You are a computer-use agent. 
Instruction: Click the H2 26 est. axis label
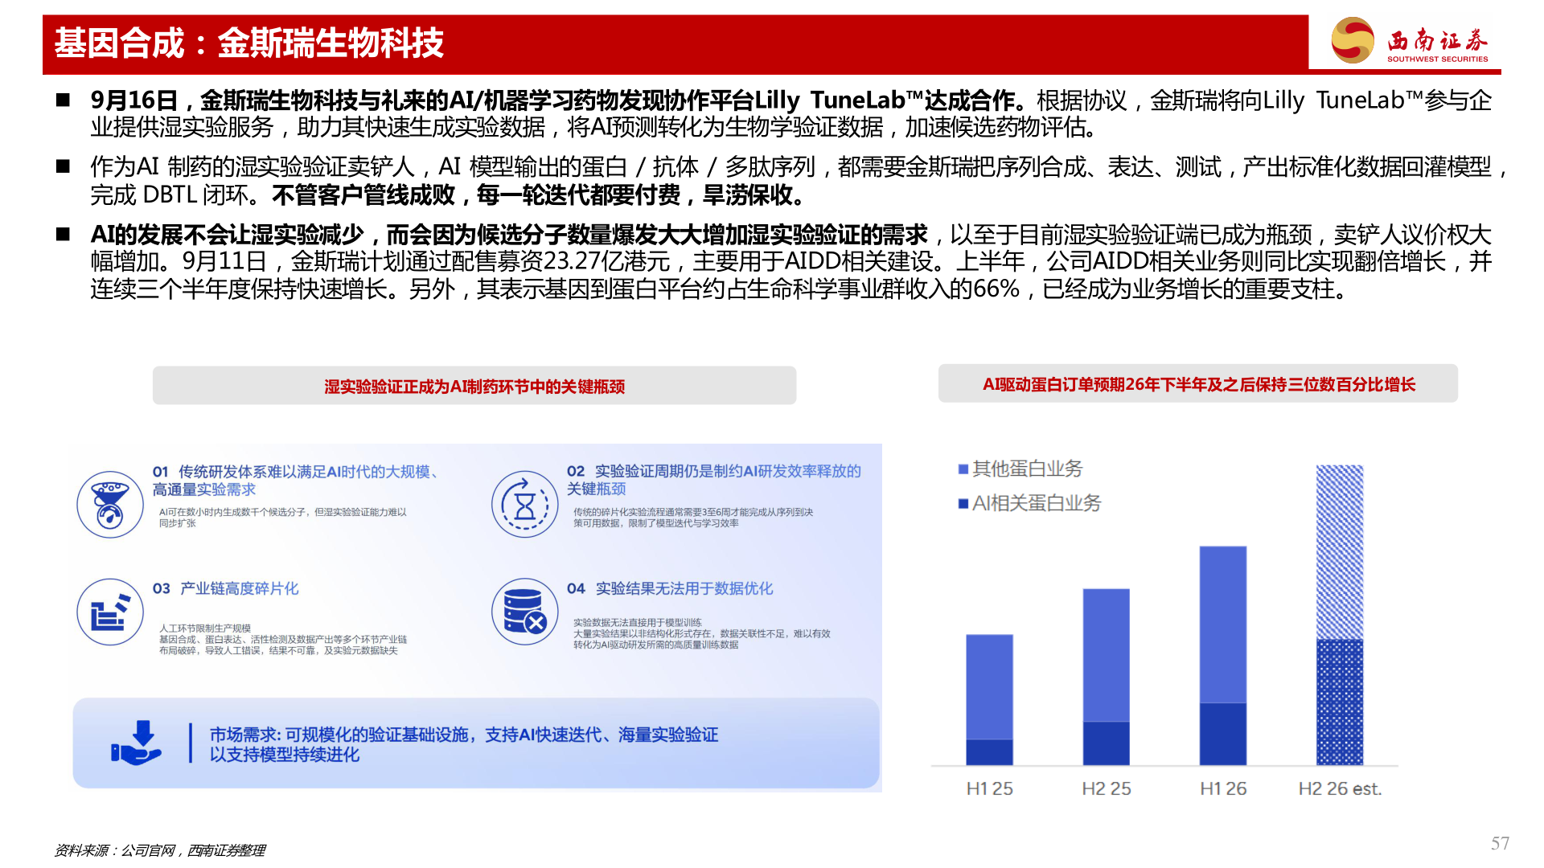coord(1340,789)
